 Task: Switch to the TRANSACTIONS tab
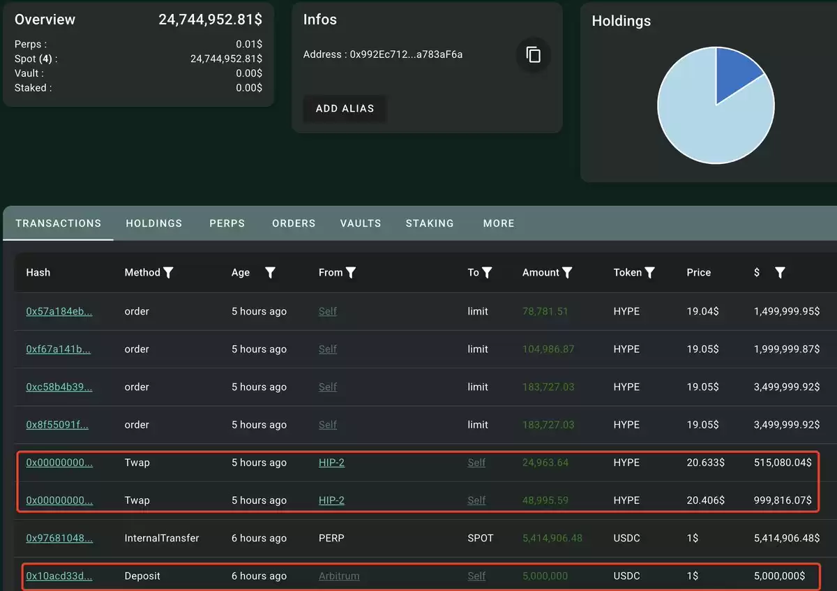(59, 223)
